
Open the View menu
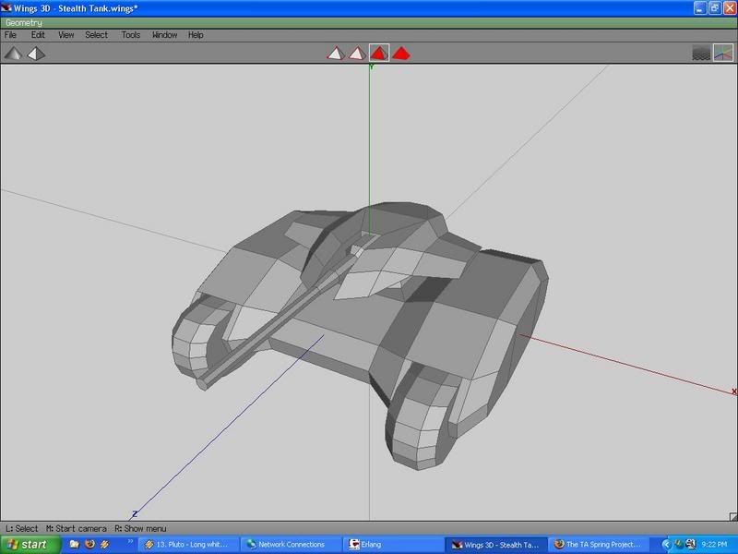[65, 35]
